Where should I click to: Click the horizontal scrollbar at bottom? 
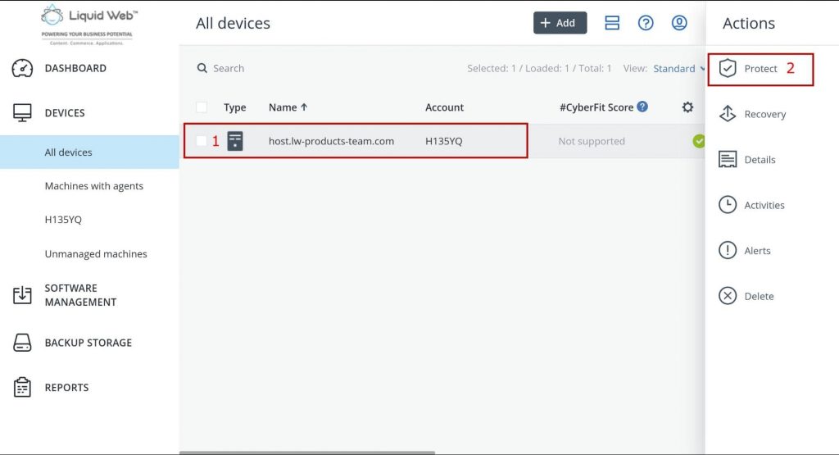coord(307,453)
